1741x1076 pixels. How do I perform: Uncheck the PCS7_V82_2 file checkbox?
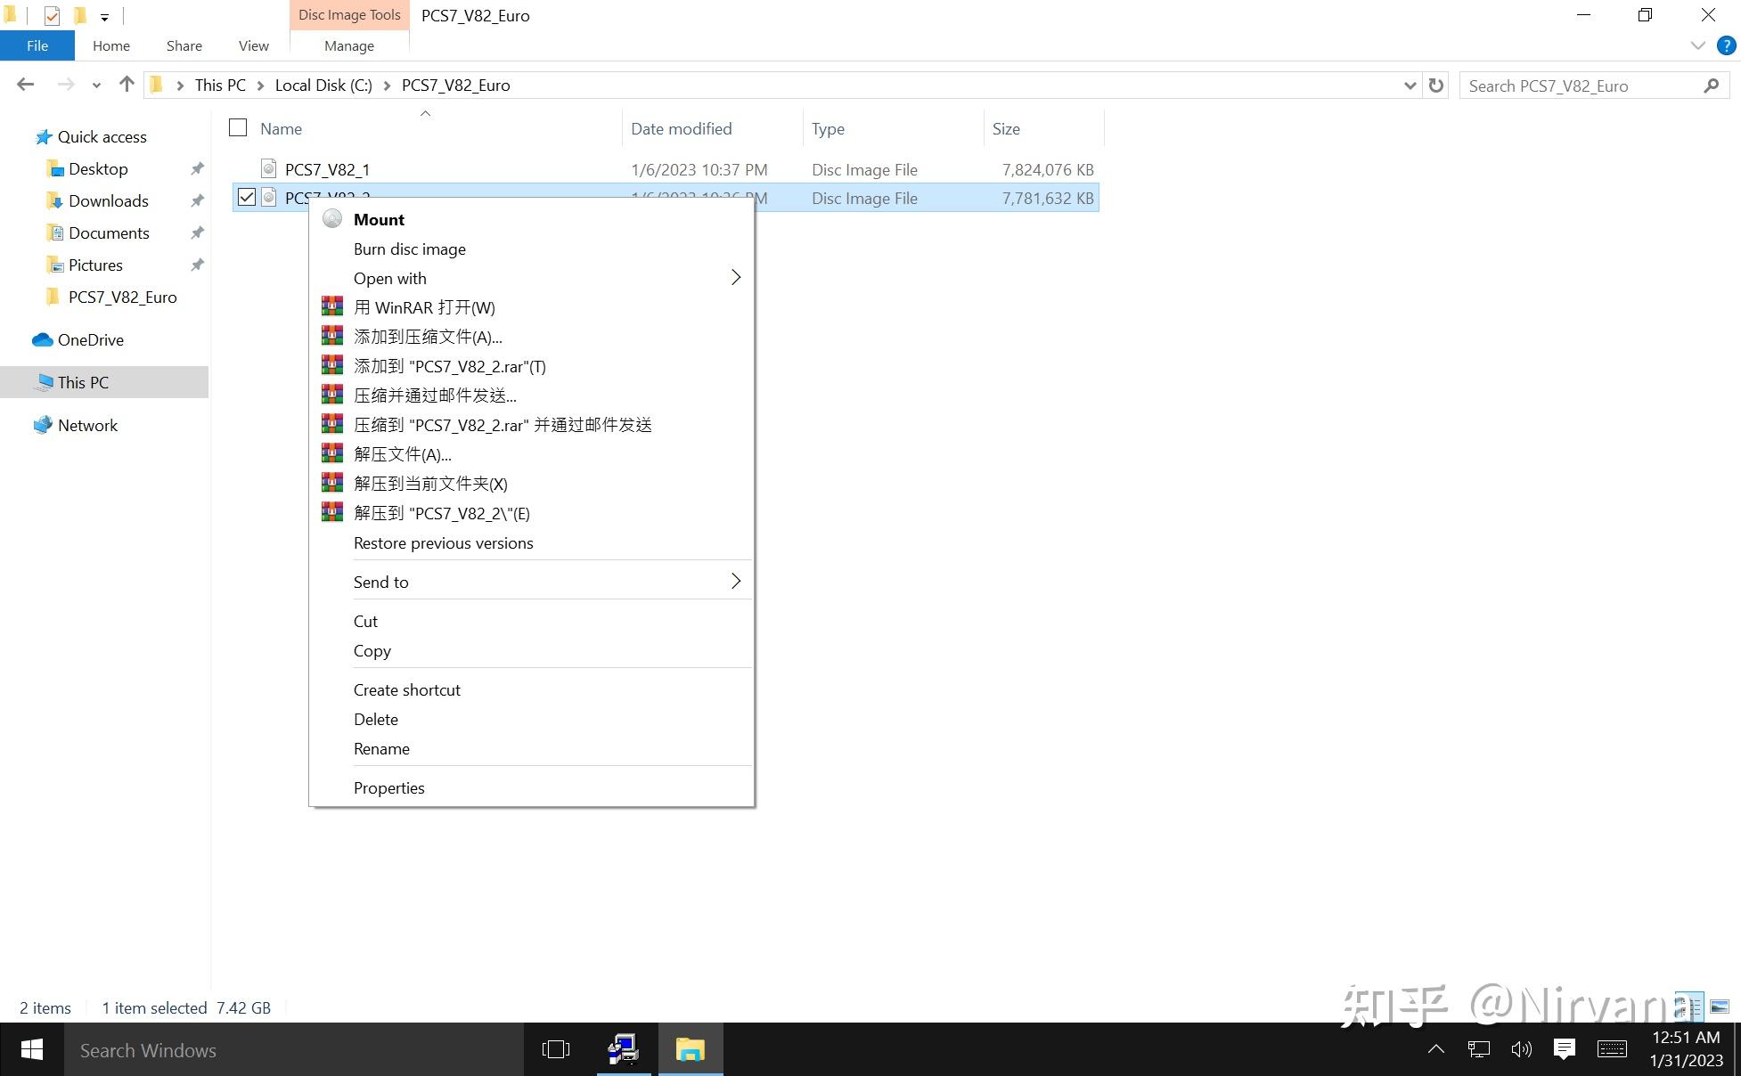coord(246,197)
